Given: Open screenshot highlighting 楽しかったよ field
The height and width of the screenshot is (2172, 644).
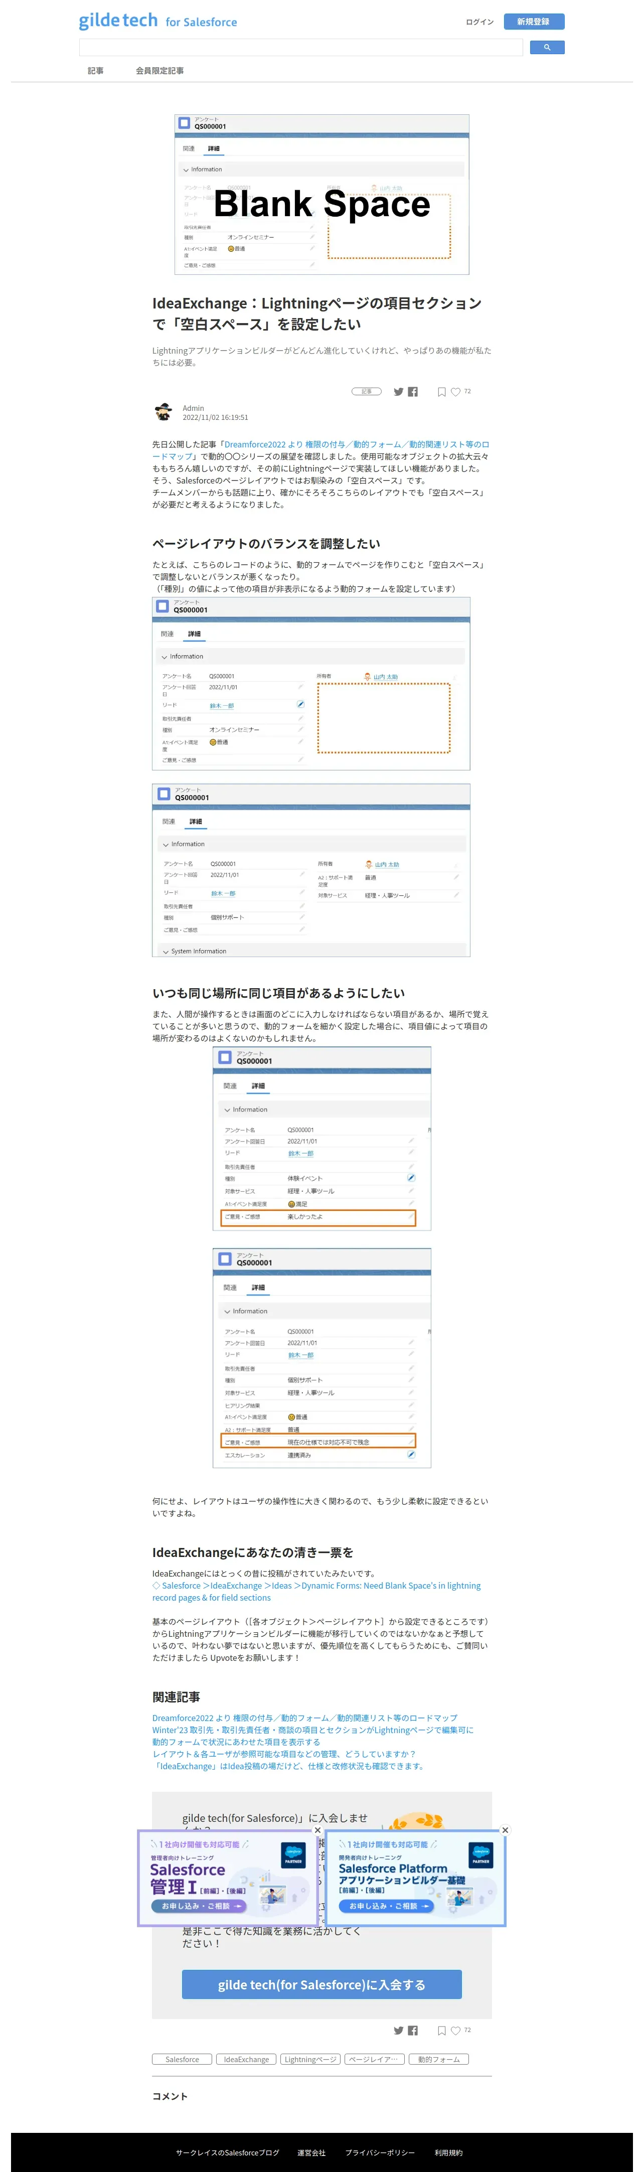Looking at the screenshot, I should (322, 1138).
